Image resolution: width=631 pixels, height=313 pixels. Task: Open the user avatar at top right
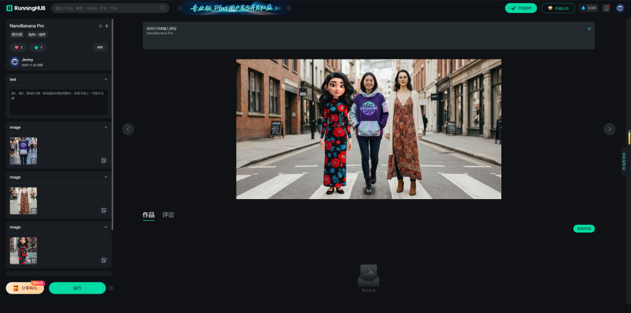(620, 8)
